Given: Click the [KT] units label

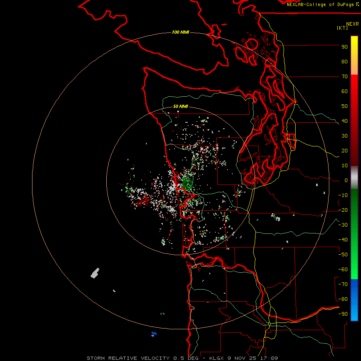Looking at the screenshot, I should pos(342,28).
